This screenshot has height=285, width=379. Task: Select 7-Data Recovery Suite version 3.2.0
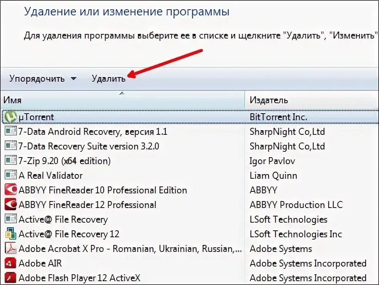89,146
